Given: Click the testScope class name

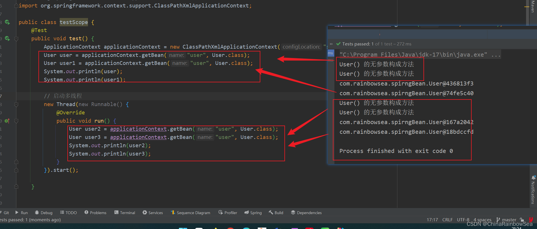Looking at the screenshot, I should click(x=74, y=22).
